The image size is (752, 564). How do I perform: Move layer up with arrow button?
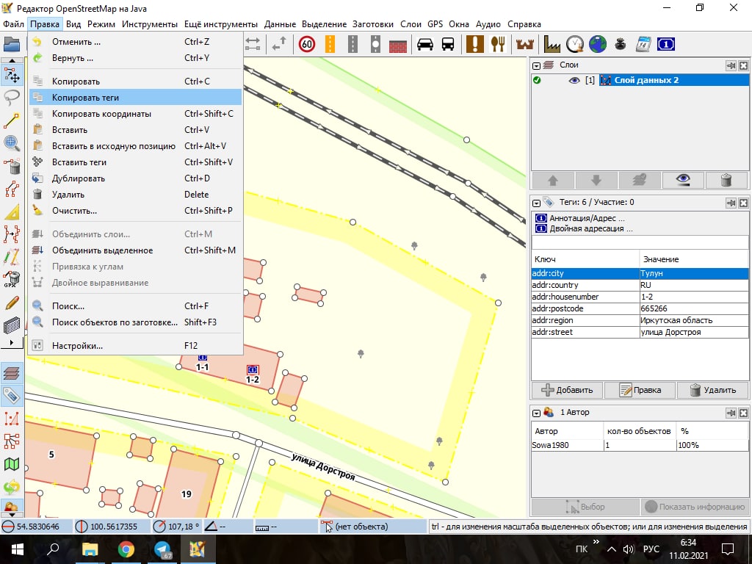click(553, 181)
